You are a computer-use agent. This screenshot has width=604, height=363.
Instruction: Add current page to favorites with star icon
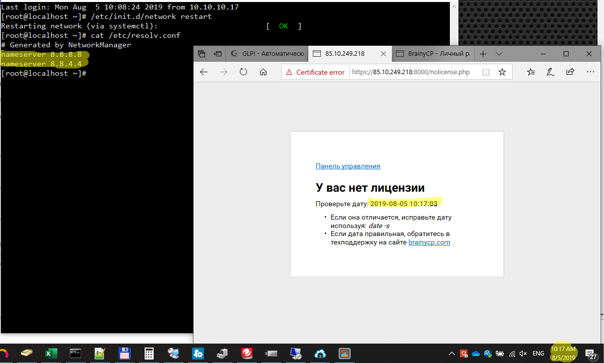point(502,72)
